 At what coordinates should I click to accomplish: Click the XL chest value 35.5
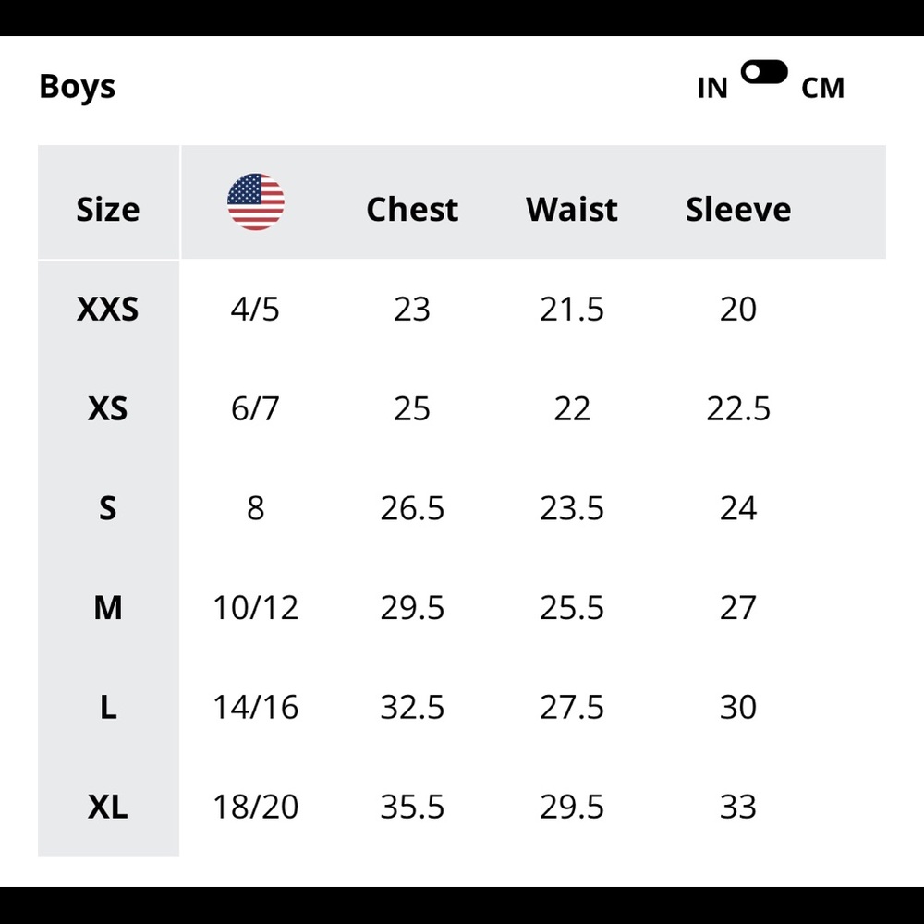coord(412,808)
